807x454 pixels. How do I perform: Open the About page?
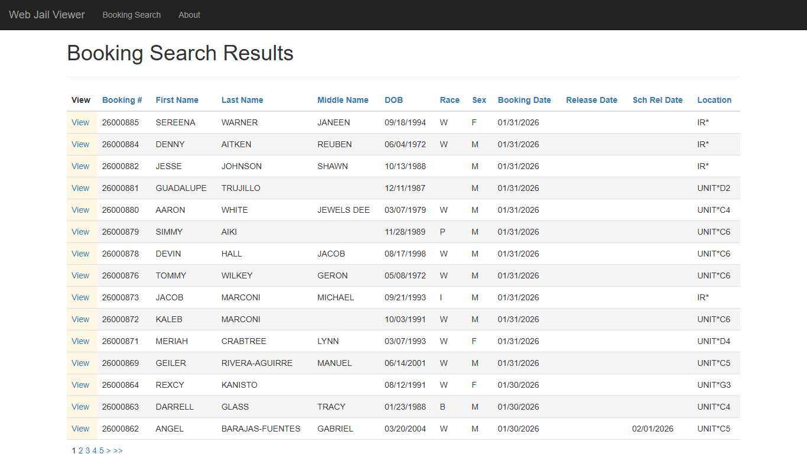point(189,15)
